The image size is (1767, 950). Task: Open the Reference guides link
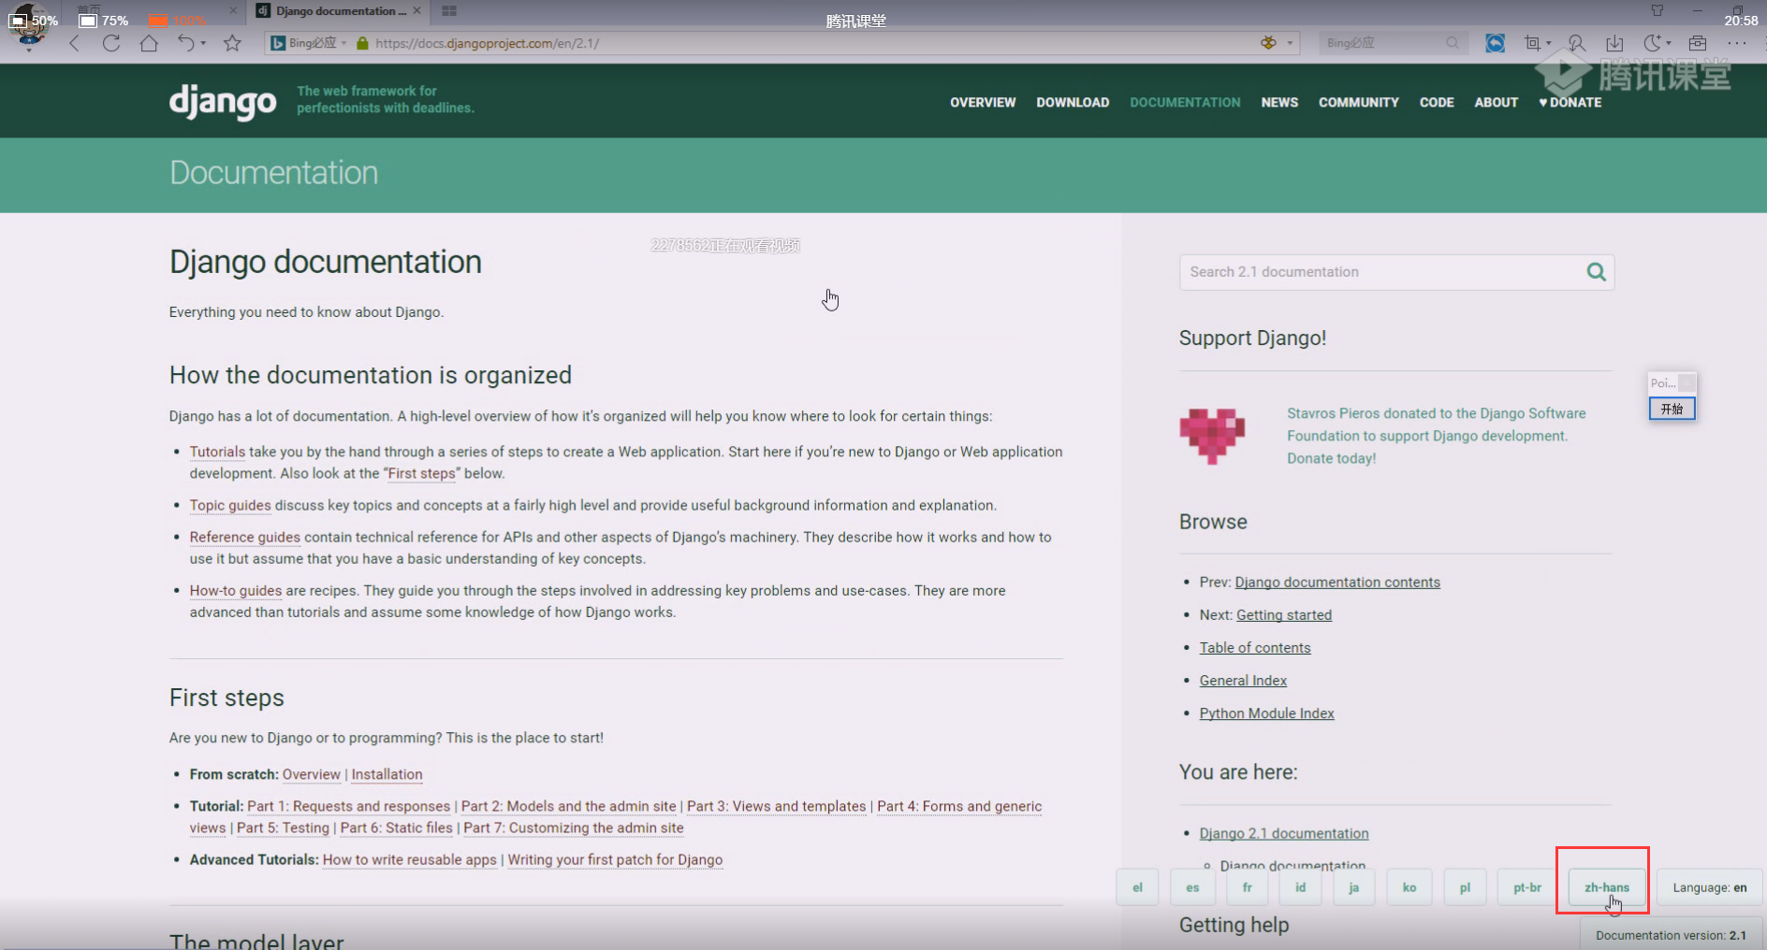pyautogui.click(x=245, y=537)
